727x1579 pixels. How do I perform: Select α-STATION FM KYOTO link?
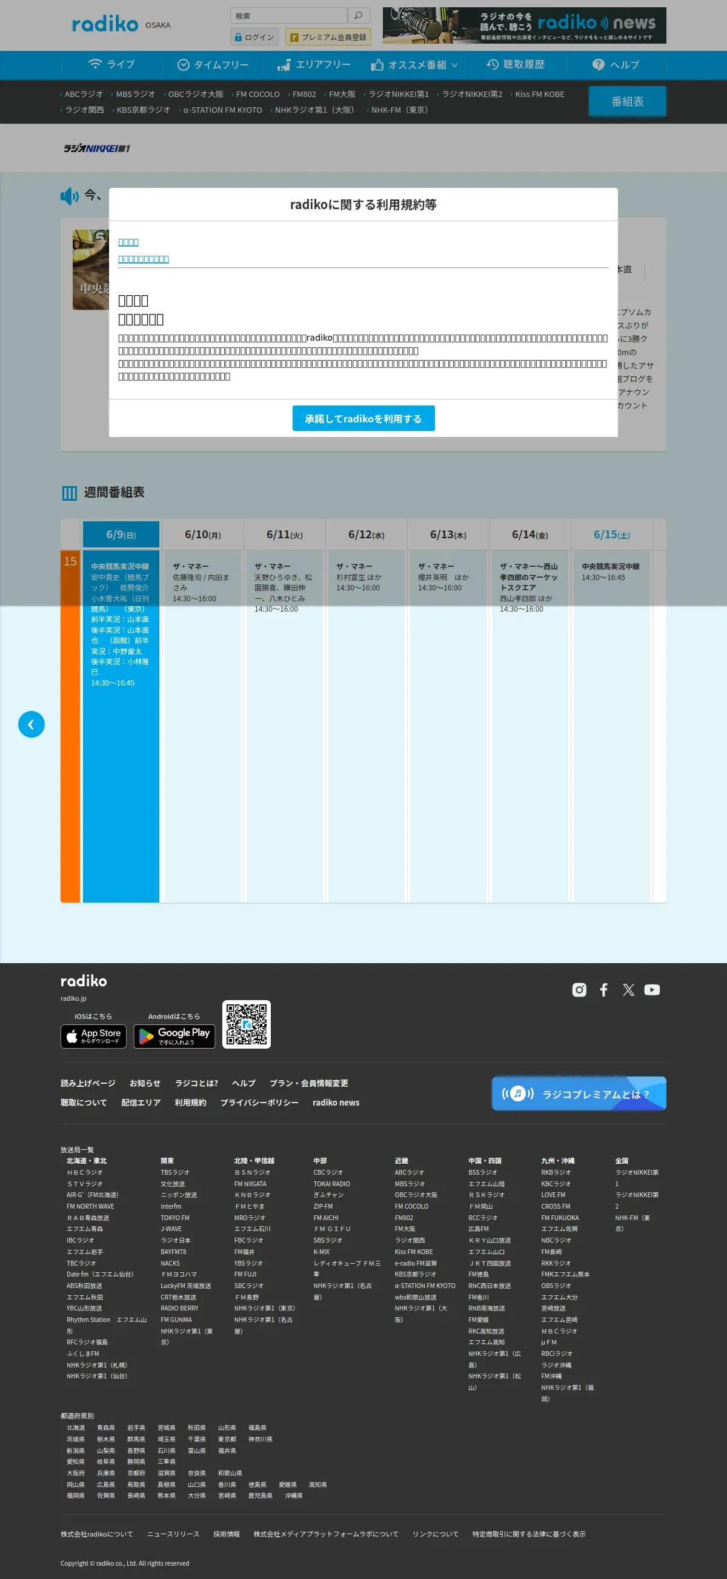(222, 110)
